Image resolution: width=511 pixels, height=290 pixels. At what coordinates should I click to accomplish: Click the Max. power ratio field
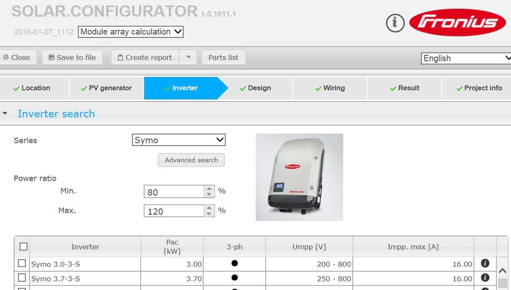coord(174,211)
